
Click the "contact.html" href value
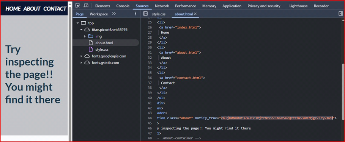coord(189,78)
